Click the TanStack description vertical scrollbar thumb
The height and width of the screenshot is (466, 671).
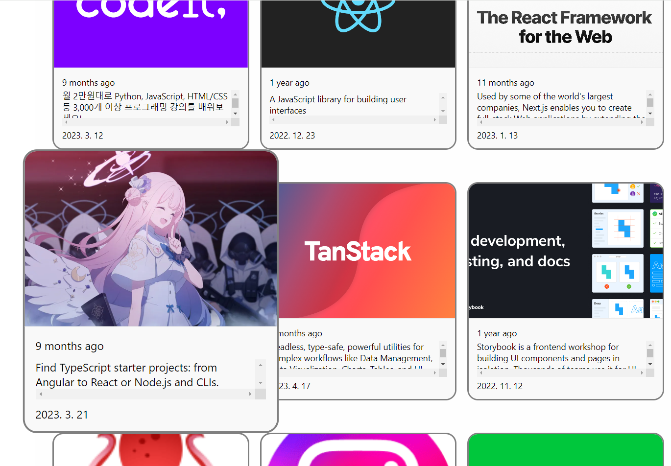tap(443, 353)
